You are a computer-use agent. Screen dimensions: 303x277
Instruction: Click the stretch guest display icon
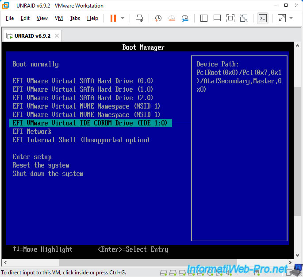[x=281, y=18]
